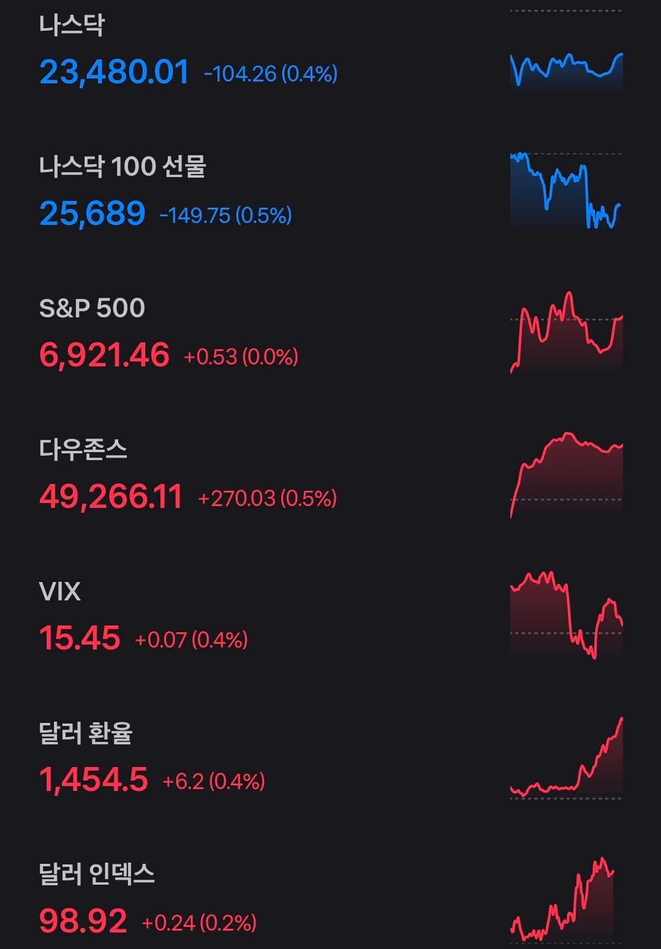
Task: View the VIX sparkline chart
Action: [566, 616]
